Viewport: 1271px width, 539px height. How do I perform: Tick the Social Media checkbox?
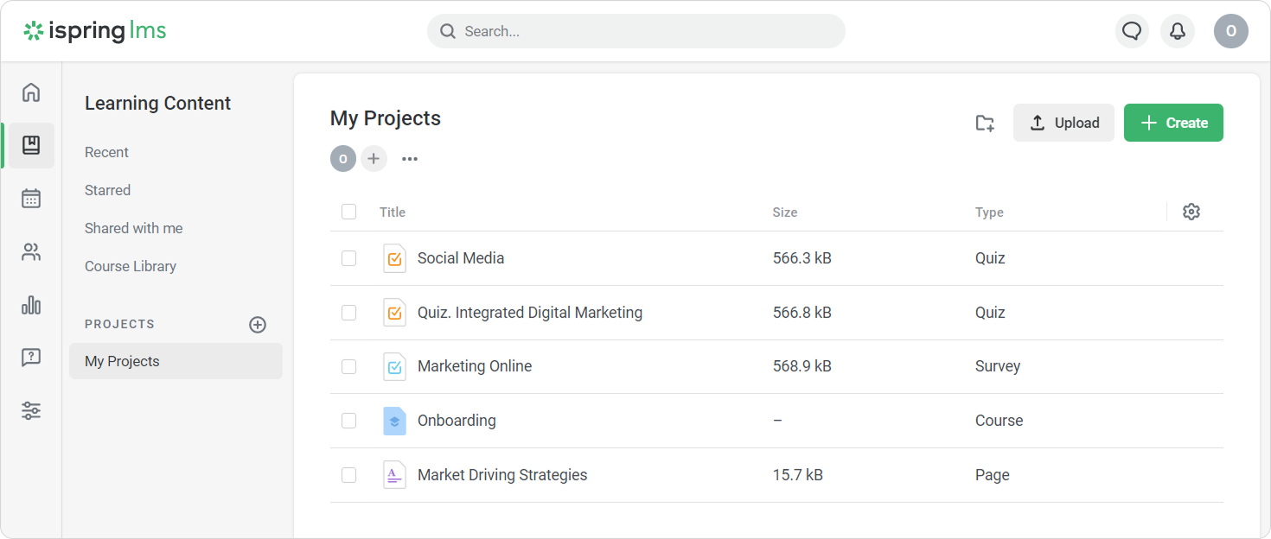pyautogui.click(x=348, y=258)
